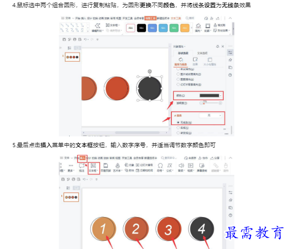This screenshot has width=288, height=249.
Task: Select Picture or texture fill radio
Action: [178, 74]
